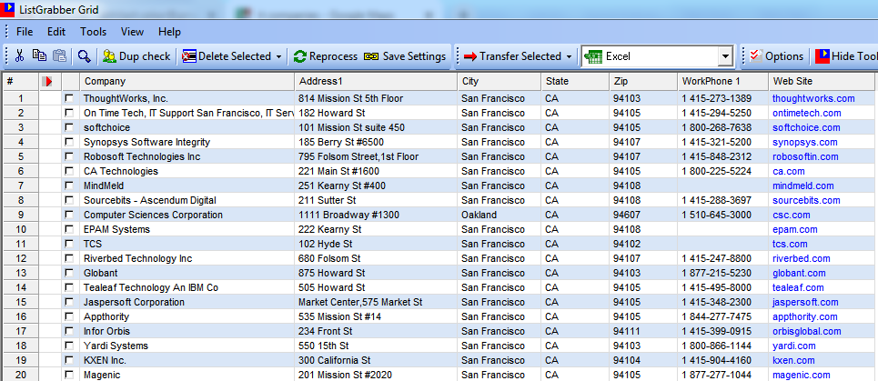Select cell 'Yardi Systems'
This screenshot has width=878, height=381.
(x=187, y=346)
